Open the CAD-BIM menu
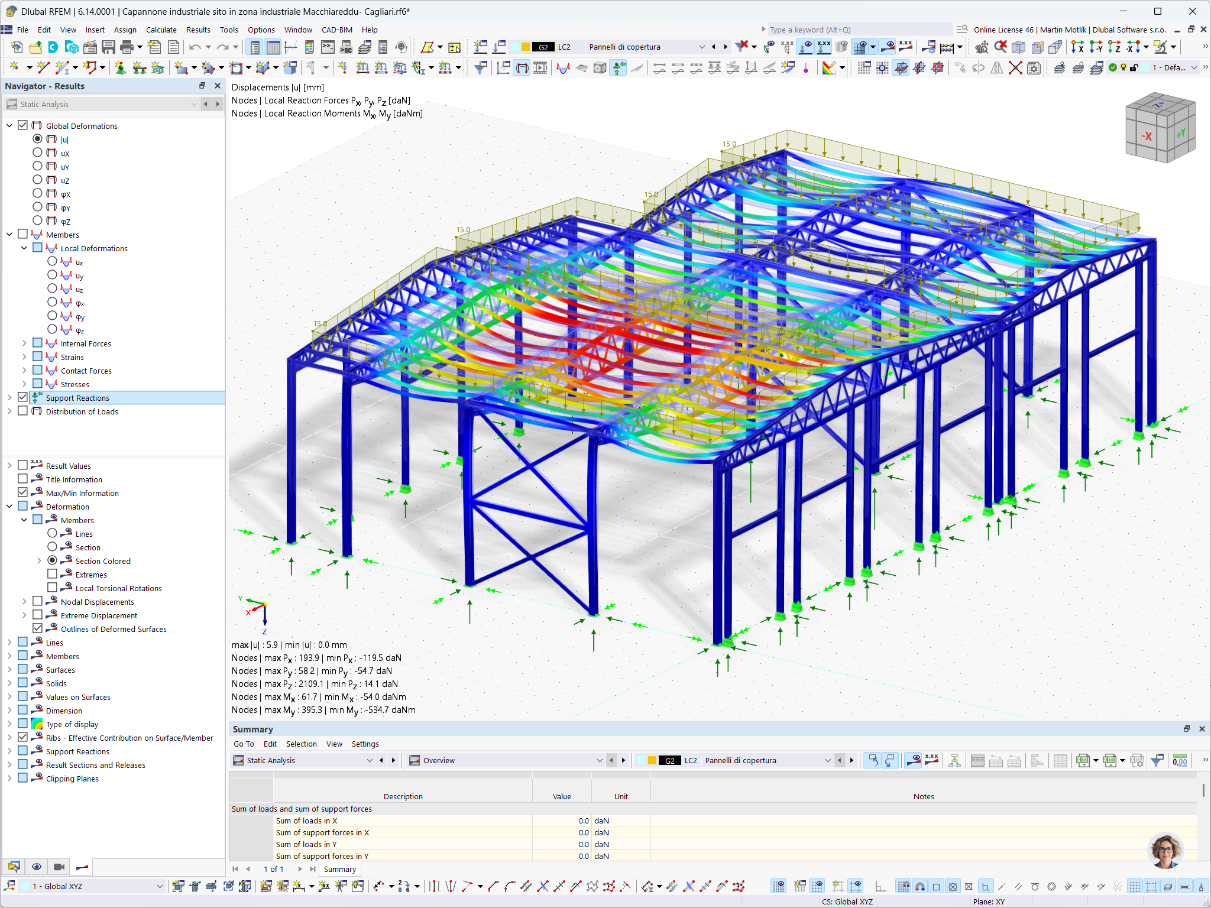The width and height of the screenshot is (1211, 908). coord(336,30)
